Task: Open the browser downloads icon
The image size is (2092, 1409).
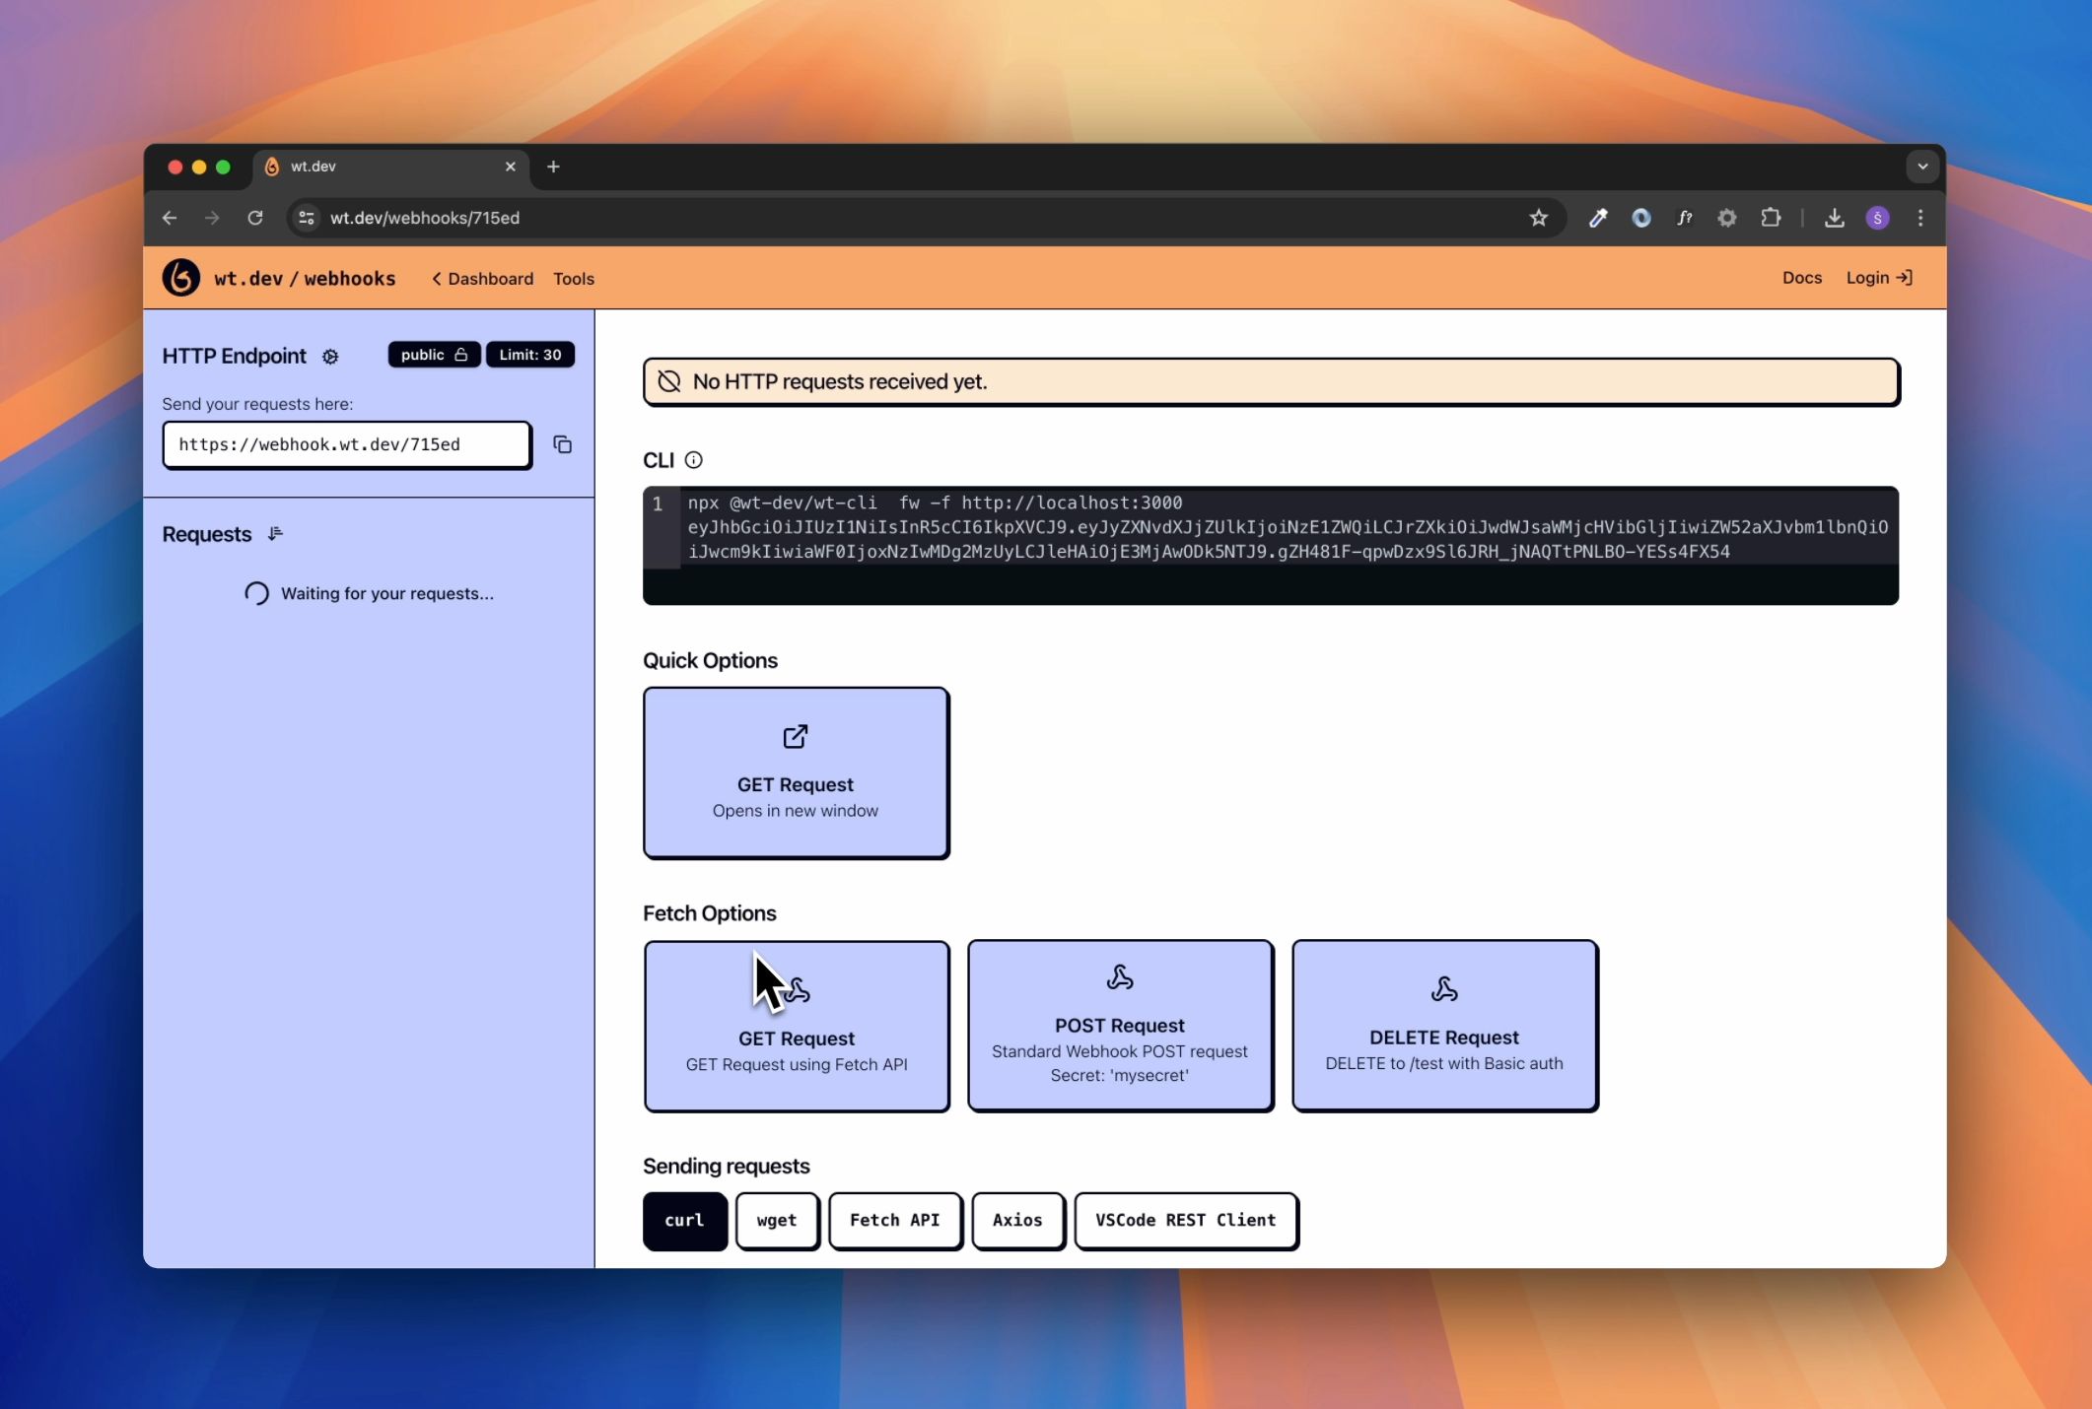Action: (1834, 218)
